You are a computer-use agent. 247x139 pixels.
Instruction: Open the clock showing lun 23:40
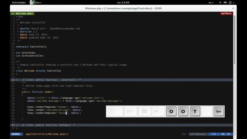[x=123, y=3]
